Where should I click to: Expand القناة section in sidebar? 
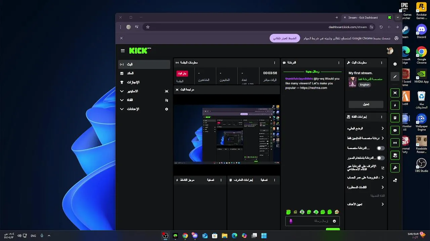tap(122, 100)
